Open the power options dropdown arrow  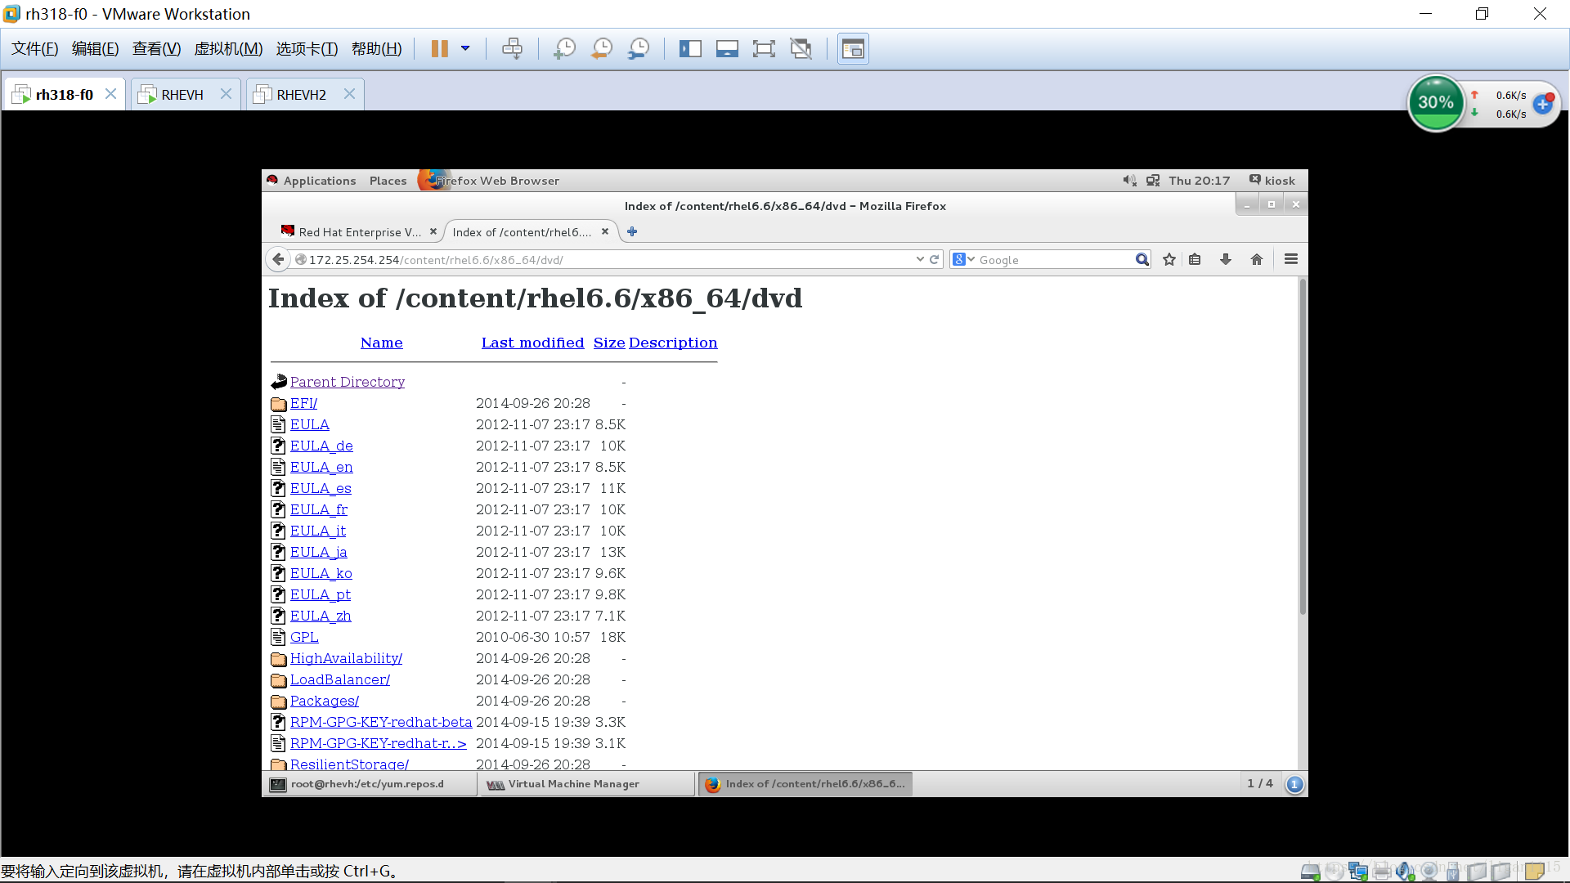[x=465, y=49]
